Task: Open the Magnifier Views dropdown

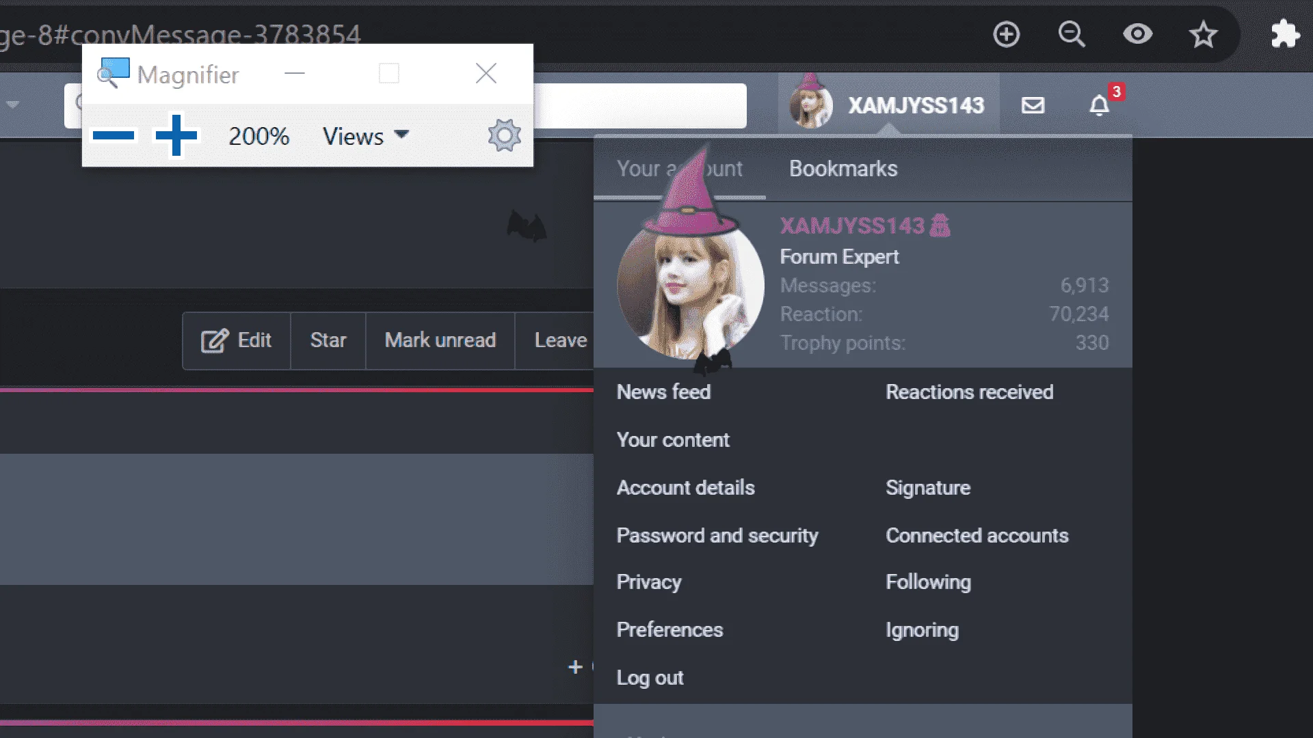Action: pos(366,136)
